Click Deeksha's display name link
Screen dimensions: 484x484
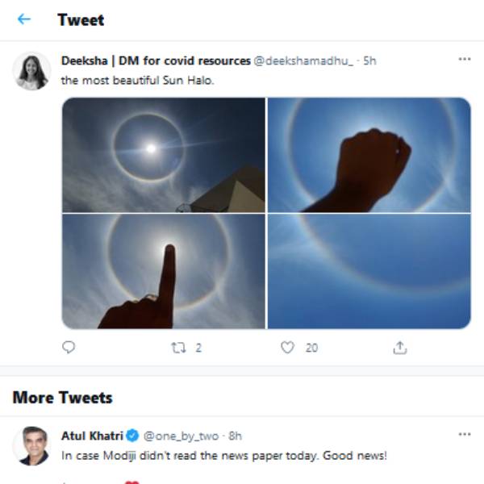[x=156, y=60]
